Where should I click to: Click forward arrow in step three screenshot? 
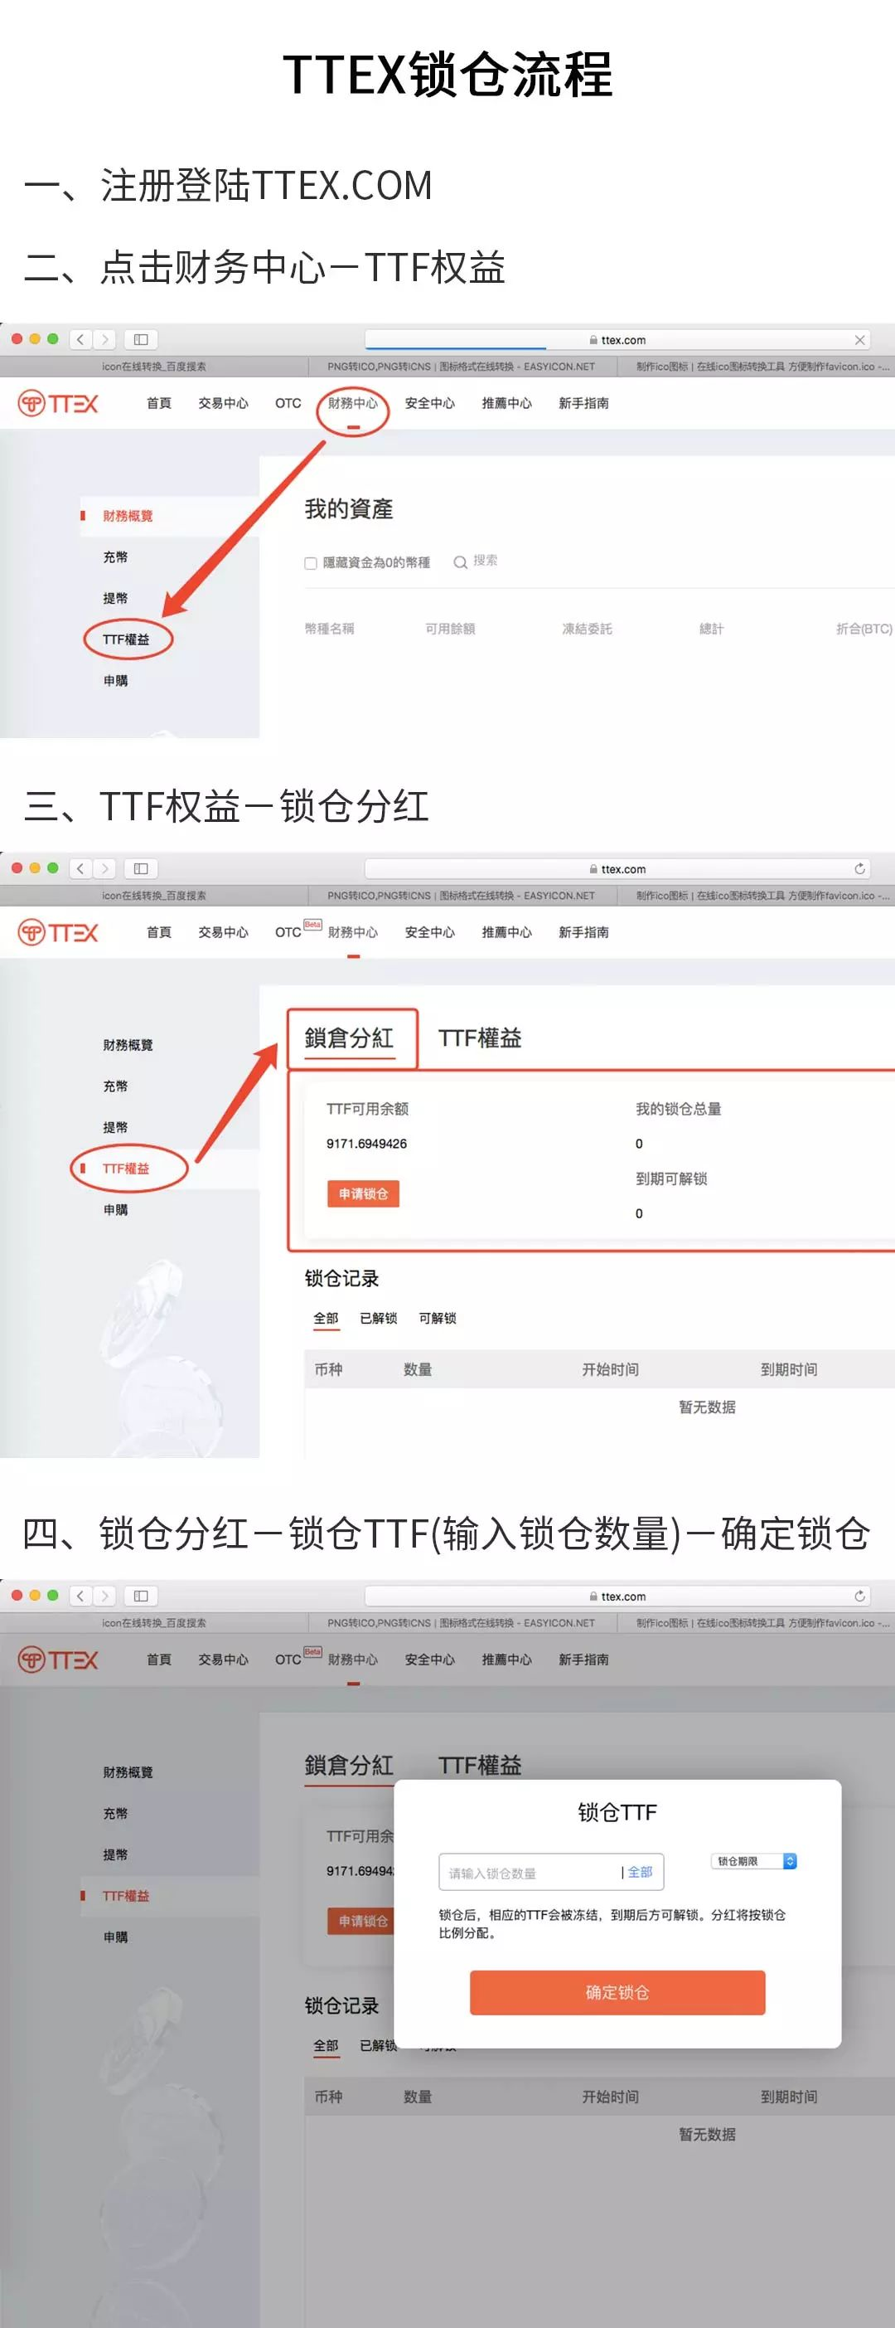104,868
